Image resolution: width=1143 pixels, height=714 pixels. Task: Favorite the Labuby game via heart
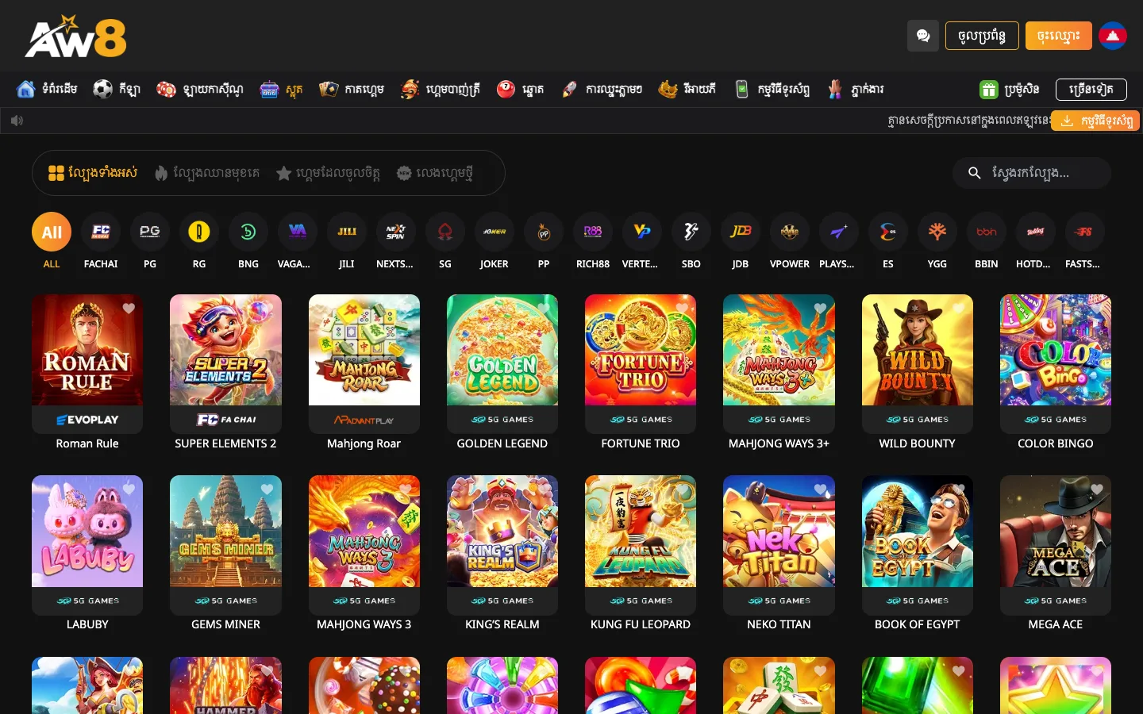[x=129, y=489]
